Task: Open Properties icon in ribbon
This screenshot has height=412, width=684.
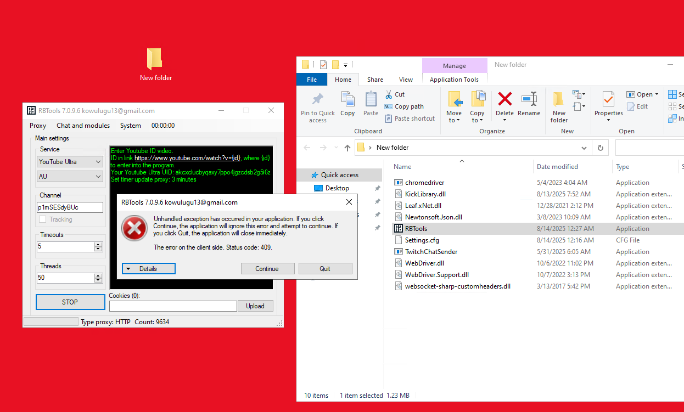Action: 608,100
